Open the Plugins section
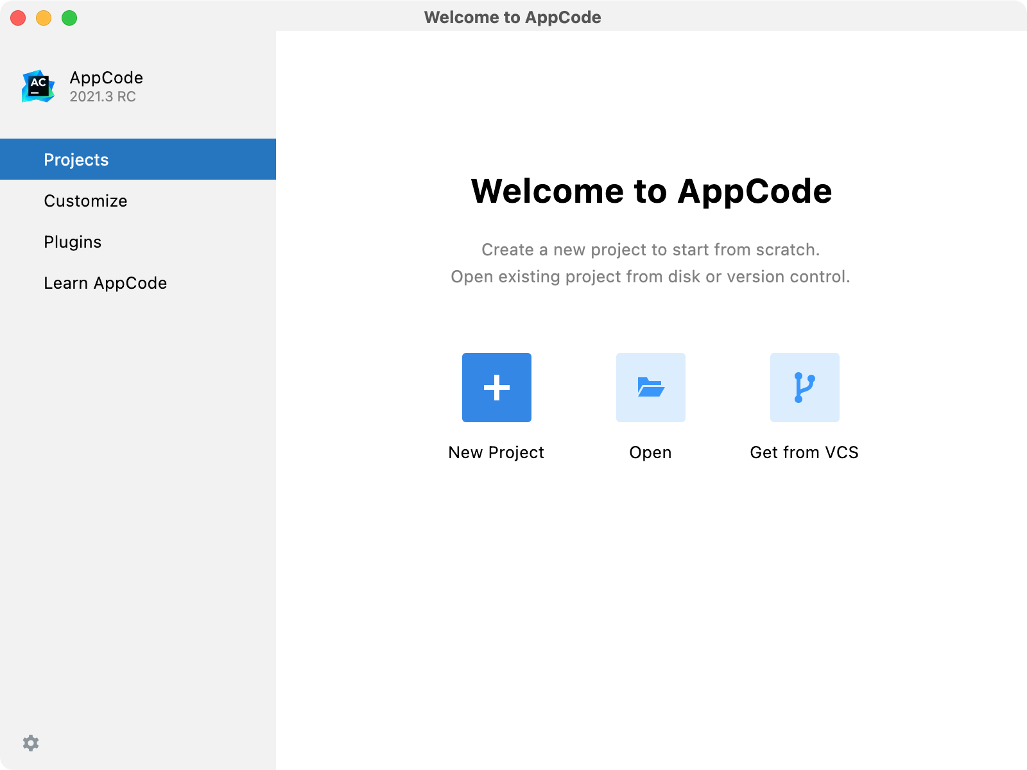The image size is (1027, 770). [x=73, y=242]
